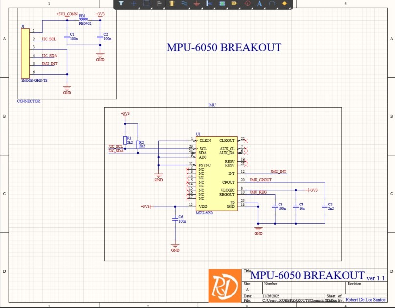
Task: Open the directives parameter set tool
Action: tap(247, 4)
